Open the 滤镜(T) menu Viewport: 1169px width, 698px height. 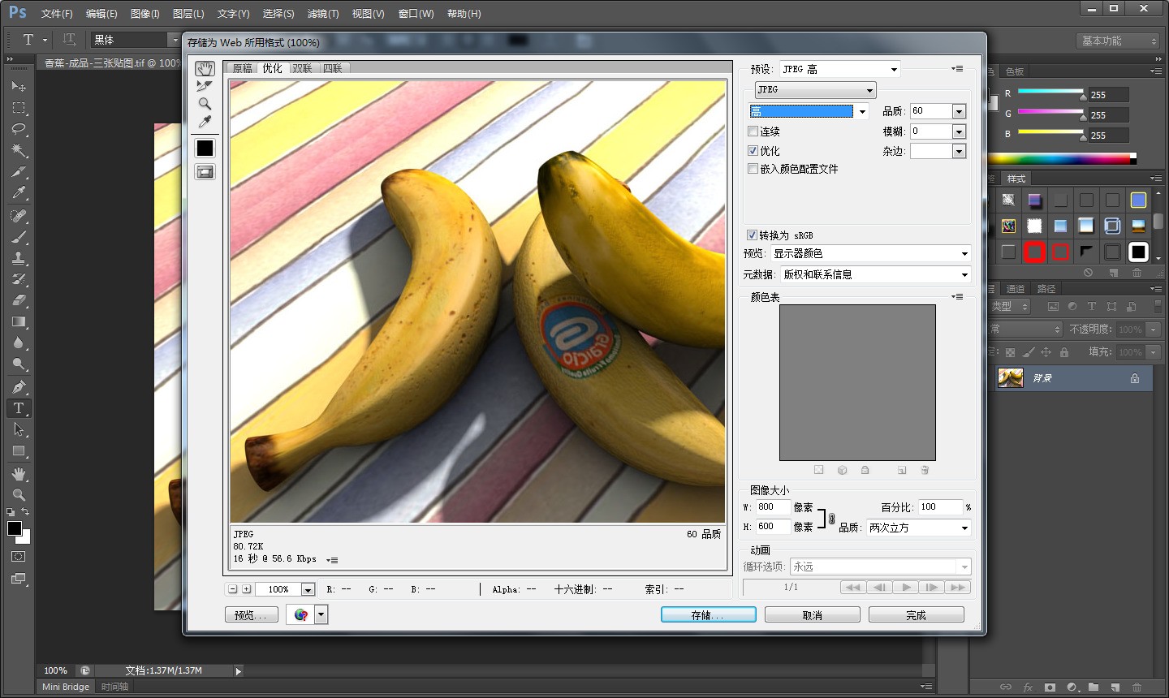click(x=323, y=14)
